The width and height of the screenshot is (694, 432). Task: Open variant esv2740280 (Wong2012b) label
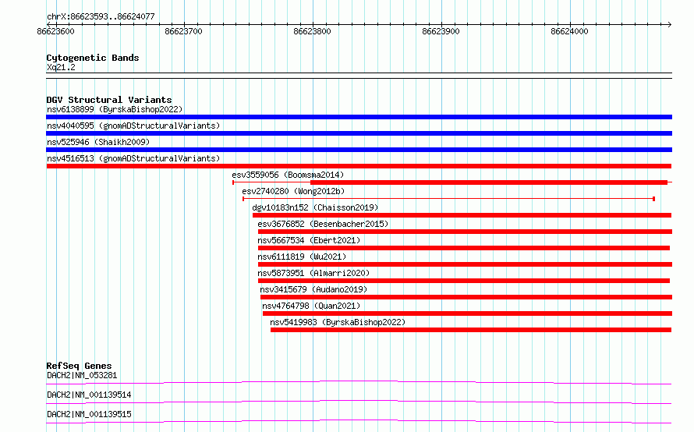click(293, 191)
